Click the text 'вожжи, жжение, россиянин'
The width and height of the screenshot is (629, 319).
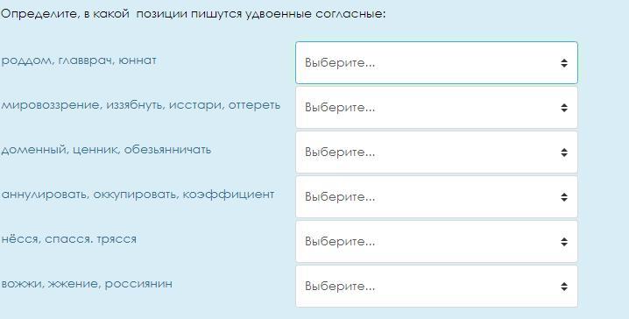point(87,284)
